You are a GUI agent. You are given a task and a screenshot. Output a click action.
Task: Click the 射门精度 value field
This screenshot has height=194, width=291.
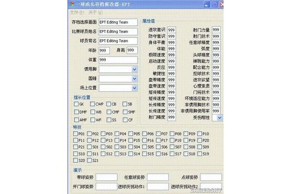coord(172,117)
